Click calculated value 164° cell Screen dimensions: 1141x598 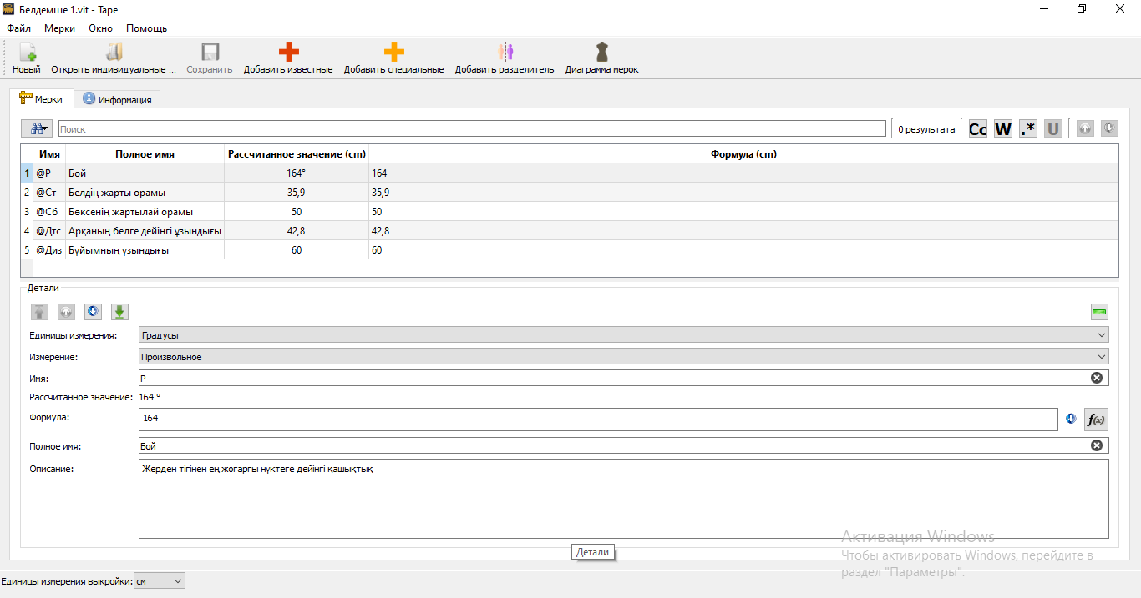point(297,173)
